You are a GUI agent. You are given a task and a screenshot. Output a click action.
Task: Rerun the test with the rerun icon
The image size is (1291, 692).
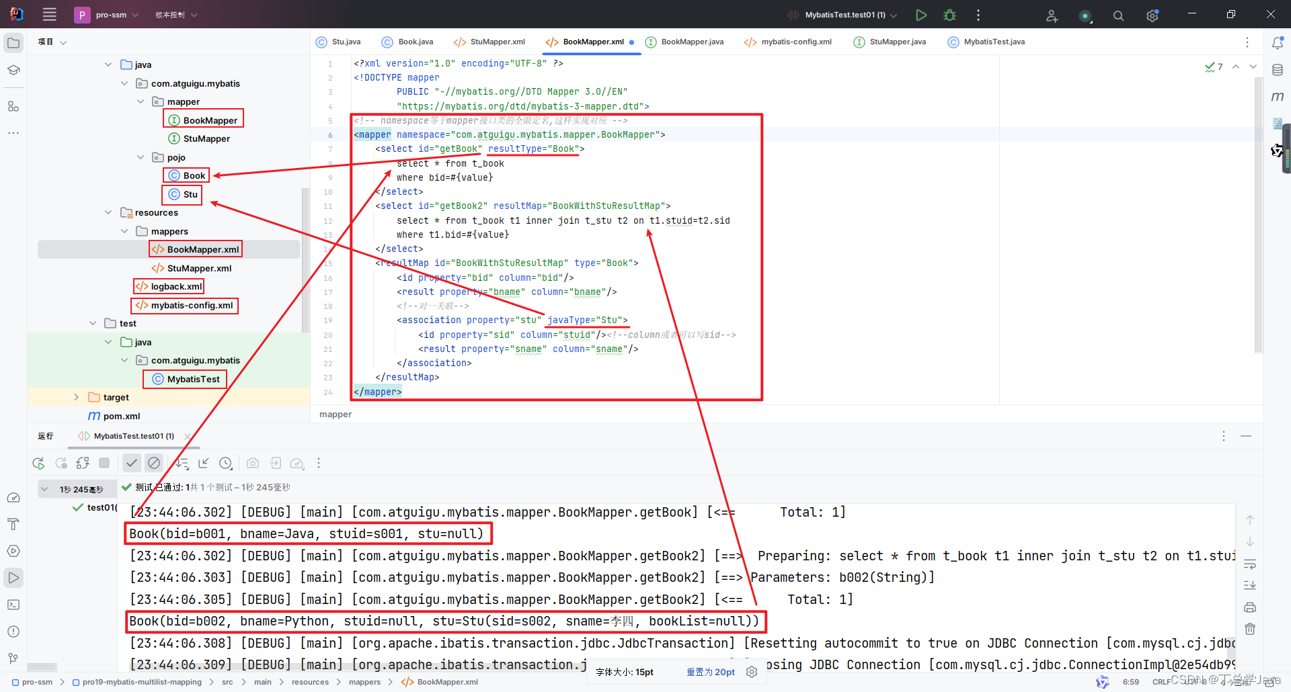click(x=38, y=463)
